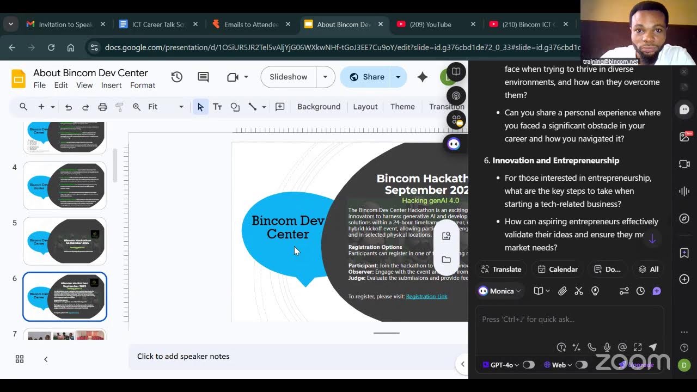Select slide 5 thumbnail

point(65,241)
